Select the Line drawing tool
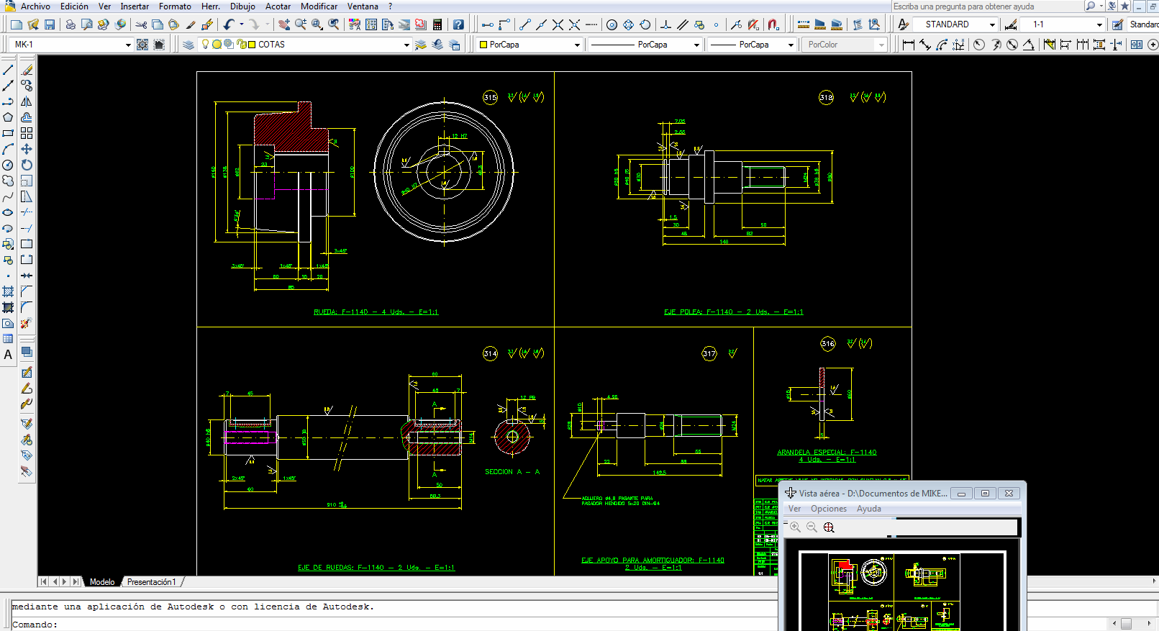The image size is (1159, 631). (8, 70)
